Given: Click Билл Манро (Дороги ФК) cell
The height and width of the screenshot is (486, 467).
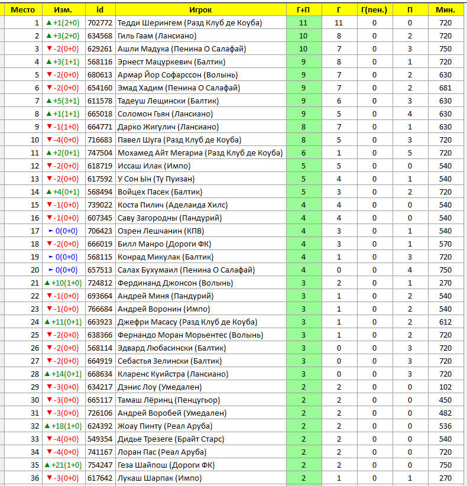Looking at the screenshot, I should (x=201, y=244).
